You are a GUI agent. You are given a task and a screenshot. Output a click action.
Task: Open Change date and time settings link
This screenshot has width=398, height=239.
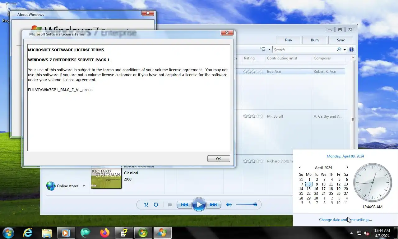(x=345, y=220)
